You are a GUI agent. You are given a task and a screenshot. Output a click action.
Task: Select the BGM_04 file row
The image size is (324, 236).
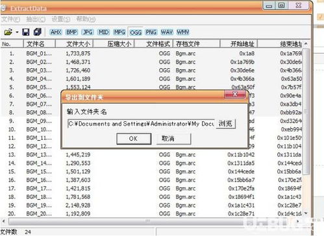(x=151, y=79)
